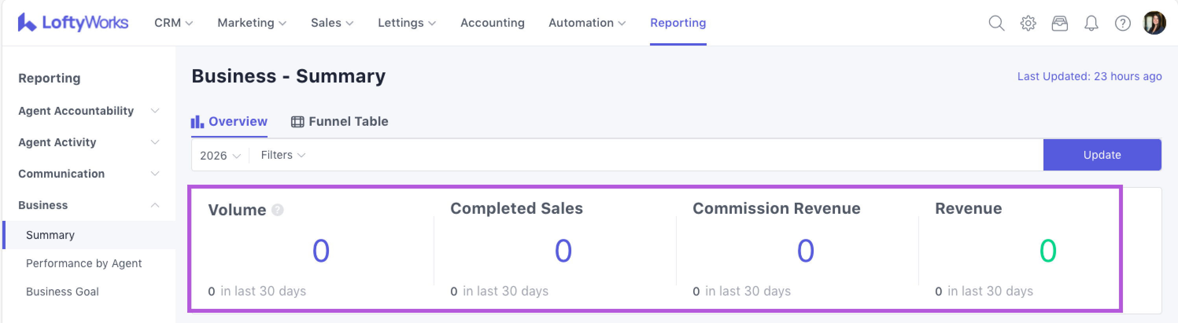Open the Accounting menu item

492,23
